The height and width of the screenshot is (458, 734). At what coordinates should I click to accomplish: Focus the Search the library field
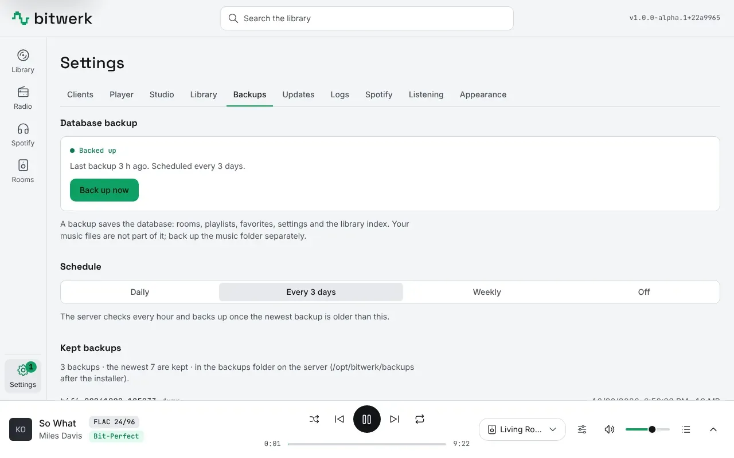click(367, 18)
